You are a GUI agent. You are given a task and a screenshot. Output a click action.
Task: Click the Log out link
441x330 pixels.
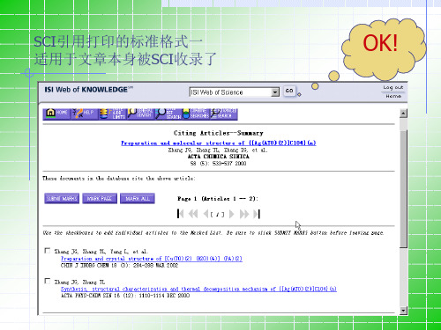click(x=393, y=87)
